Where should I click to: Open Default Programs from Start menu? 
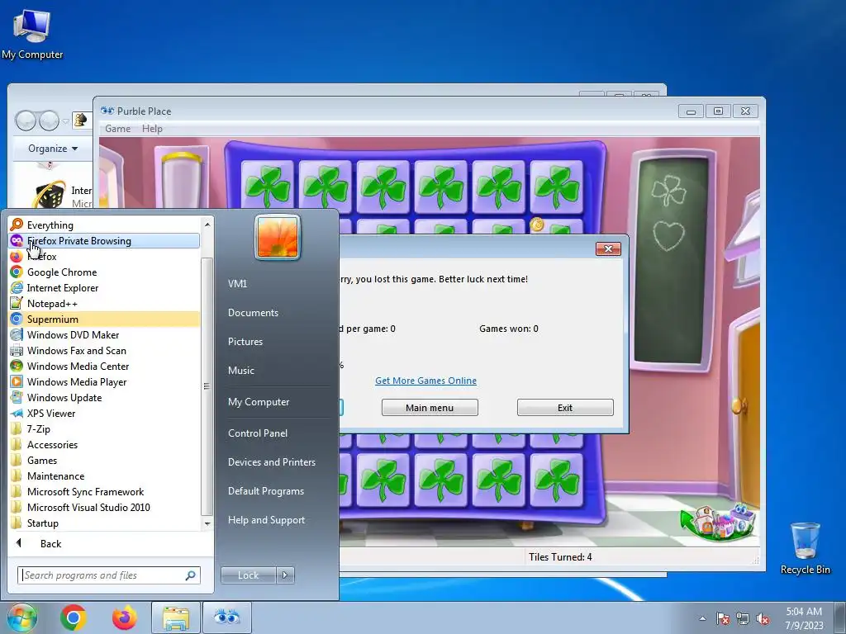265,491
